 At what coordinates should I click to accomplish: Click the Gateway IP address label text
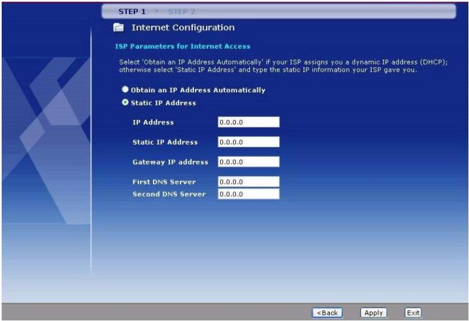coord(166,162)
